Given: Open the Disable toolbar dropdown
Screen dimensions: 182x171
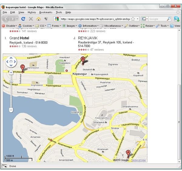Looking at the screenshot, I should point(9,26).
